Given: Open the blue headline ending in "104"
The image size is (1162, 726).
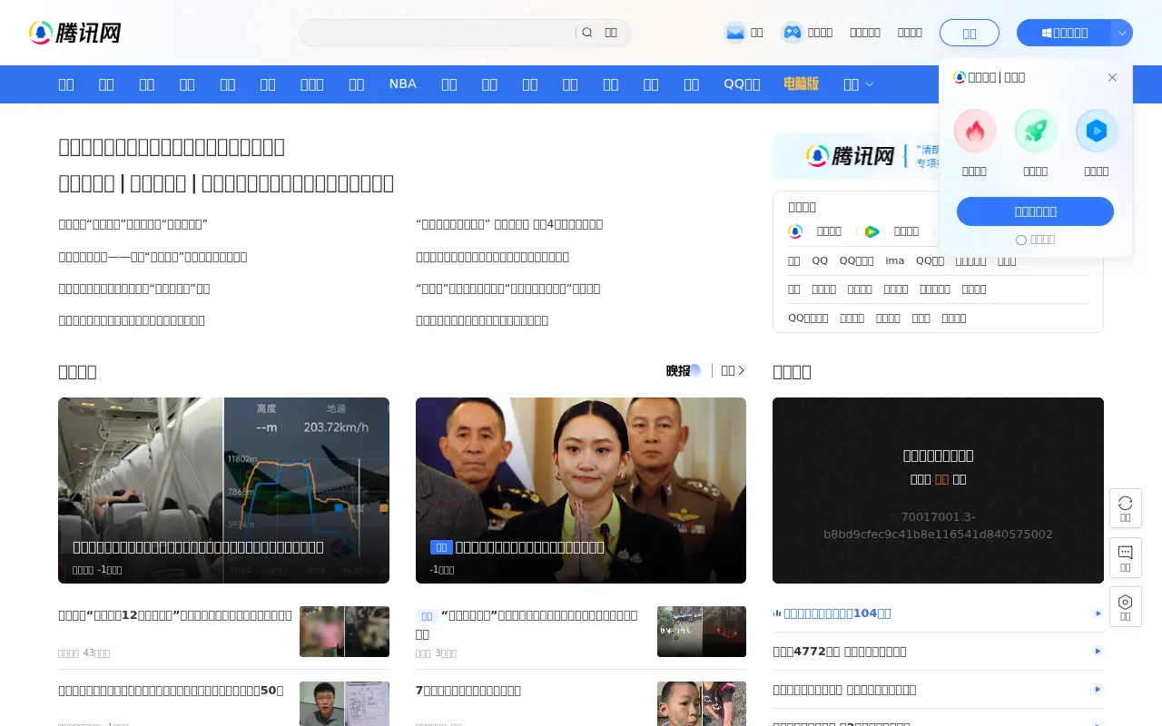Looking at the screenshot, I should (837, 613).
